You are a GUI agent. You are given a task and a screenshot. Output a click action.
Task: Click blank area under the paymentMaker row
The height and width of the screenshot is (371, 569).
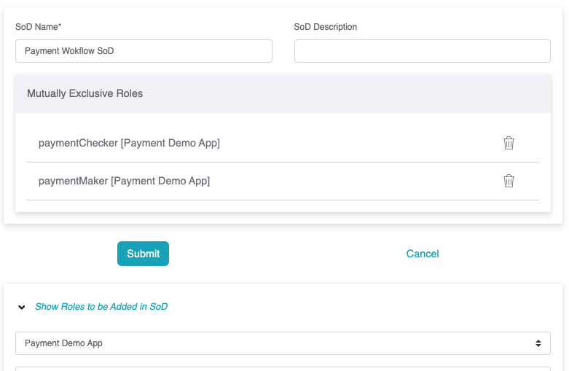coord(283,206)
